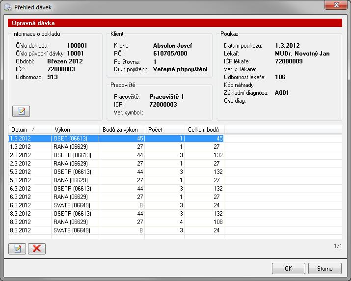Click the page indicator 1/1
The height and width of the screenshot is (281, 351).
(338, 246)
